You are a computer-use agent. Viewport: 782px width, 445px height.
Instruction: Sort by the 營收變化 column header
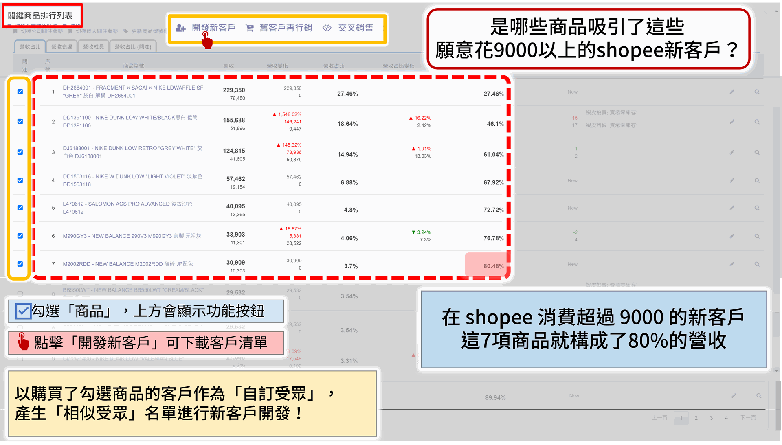(x=277, y=66)
